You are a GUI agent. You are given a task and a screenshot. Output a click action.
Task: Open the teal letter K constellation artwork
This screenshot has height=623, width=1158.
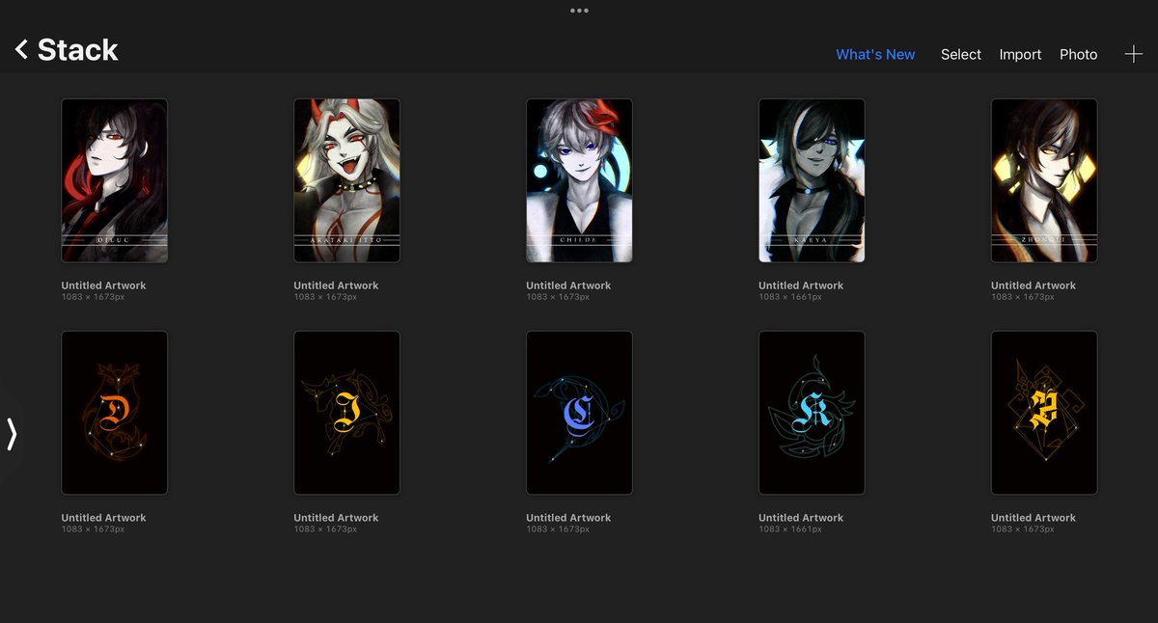click(x=812, y=413)
